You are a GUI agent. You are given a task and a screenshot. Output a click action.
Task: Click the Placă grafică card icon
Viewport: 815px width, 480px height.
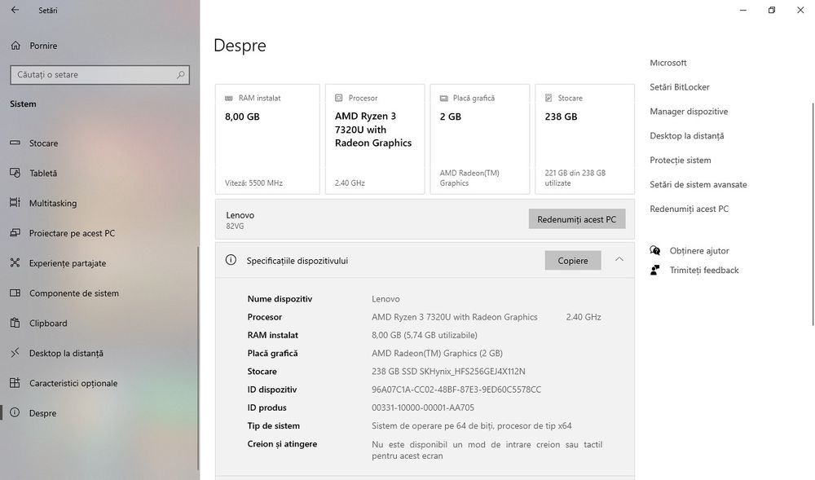pos(444,98)
